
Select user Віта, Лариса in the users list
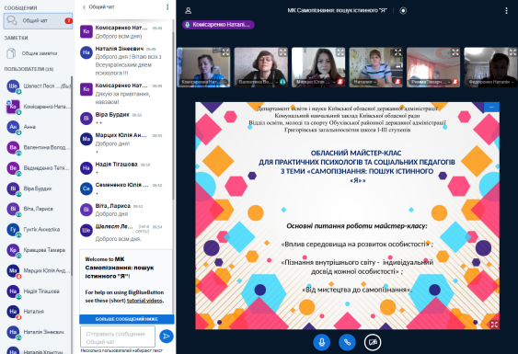pos(38,209)
